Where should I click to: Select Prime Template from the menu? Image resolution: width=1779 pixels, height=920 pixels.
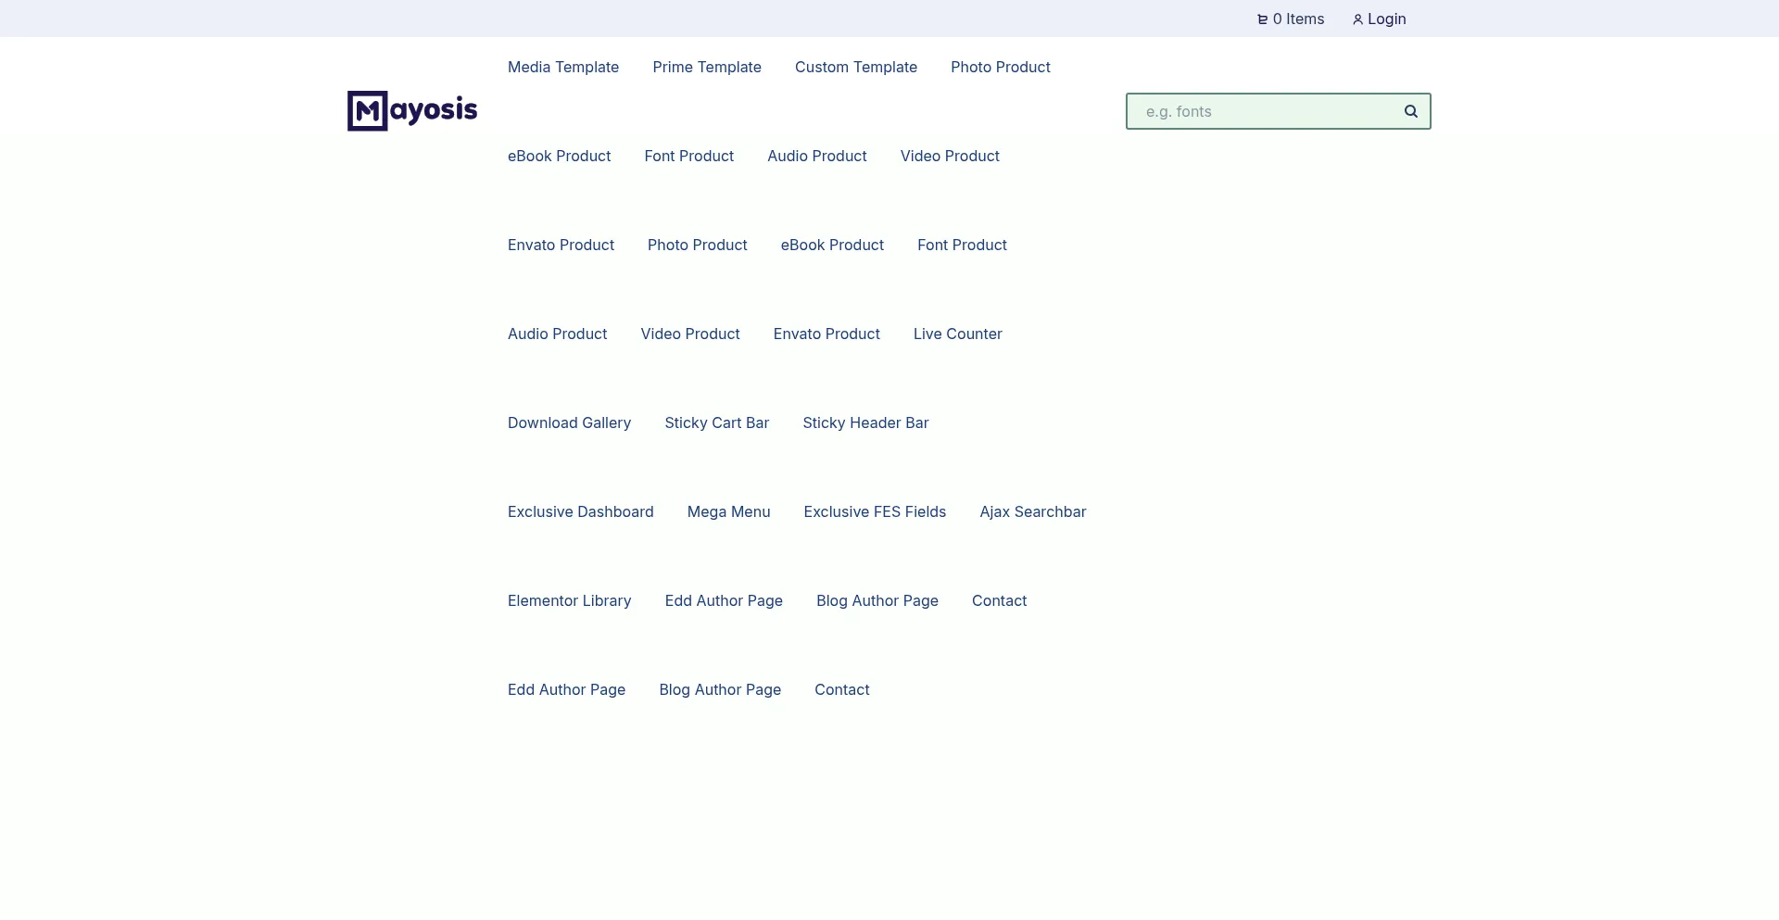[x=707, y=67]
